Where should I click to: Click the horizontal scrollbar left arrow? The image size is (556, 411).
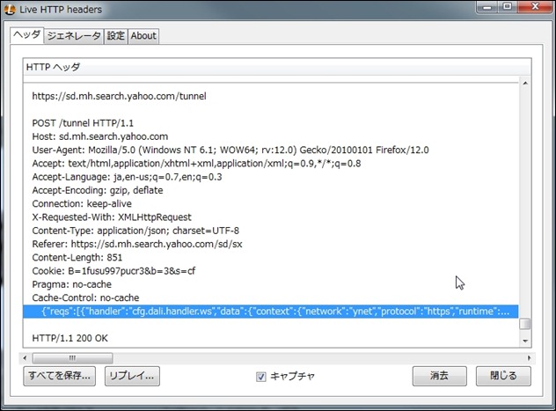[x=25, y=358]
